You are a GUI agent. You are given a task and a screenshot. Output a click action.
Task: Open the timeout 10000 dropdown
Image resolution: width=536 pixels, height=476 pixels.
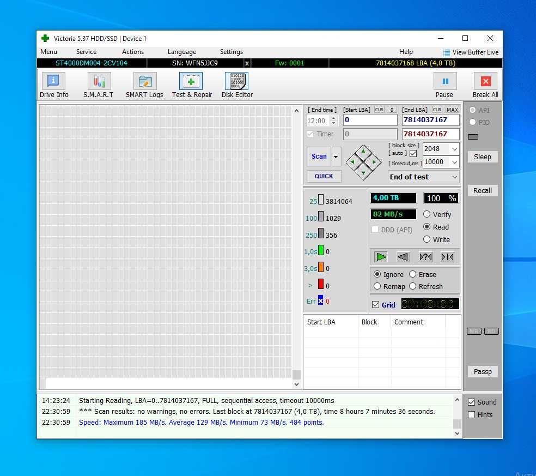tap(455, 162)
